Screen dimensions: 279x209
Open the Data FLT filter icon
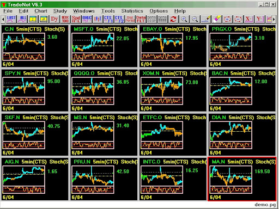coord(141,19)
